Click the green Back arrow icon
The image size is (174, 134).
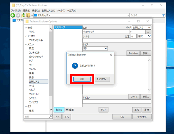13,15
